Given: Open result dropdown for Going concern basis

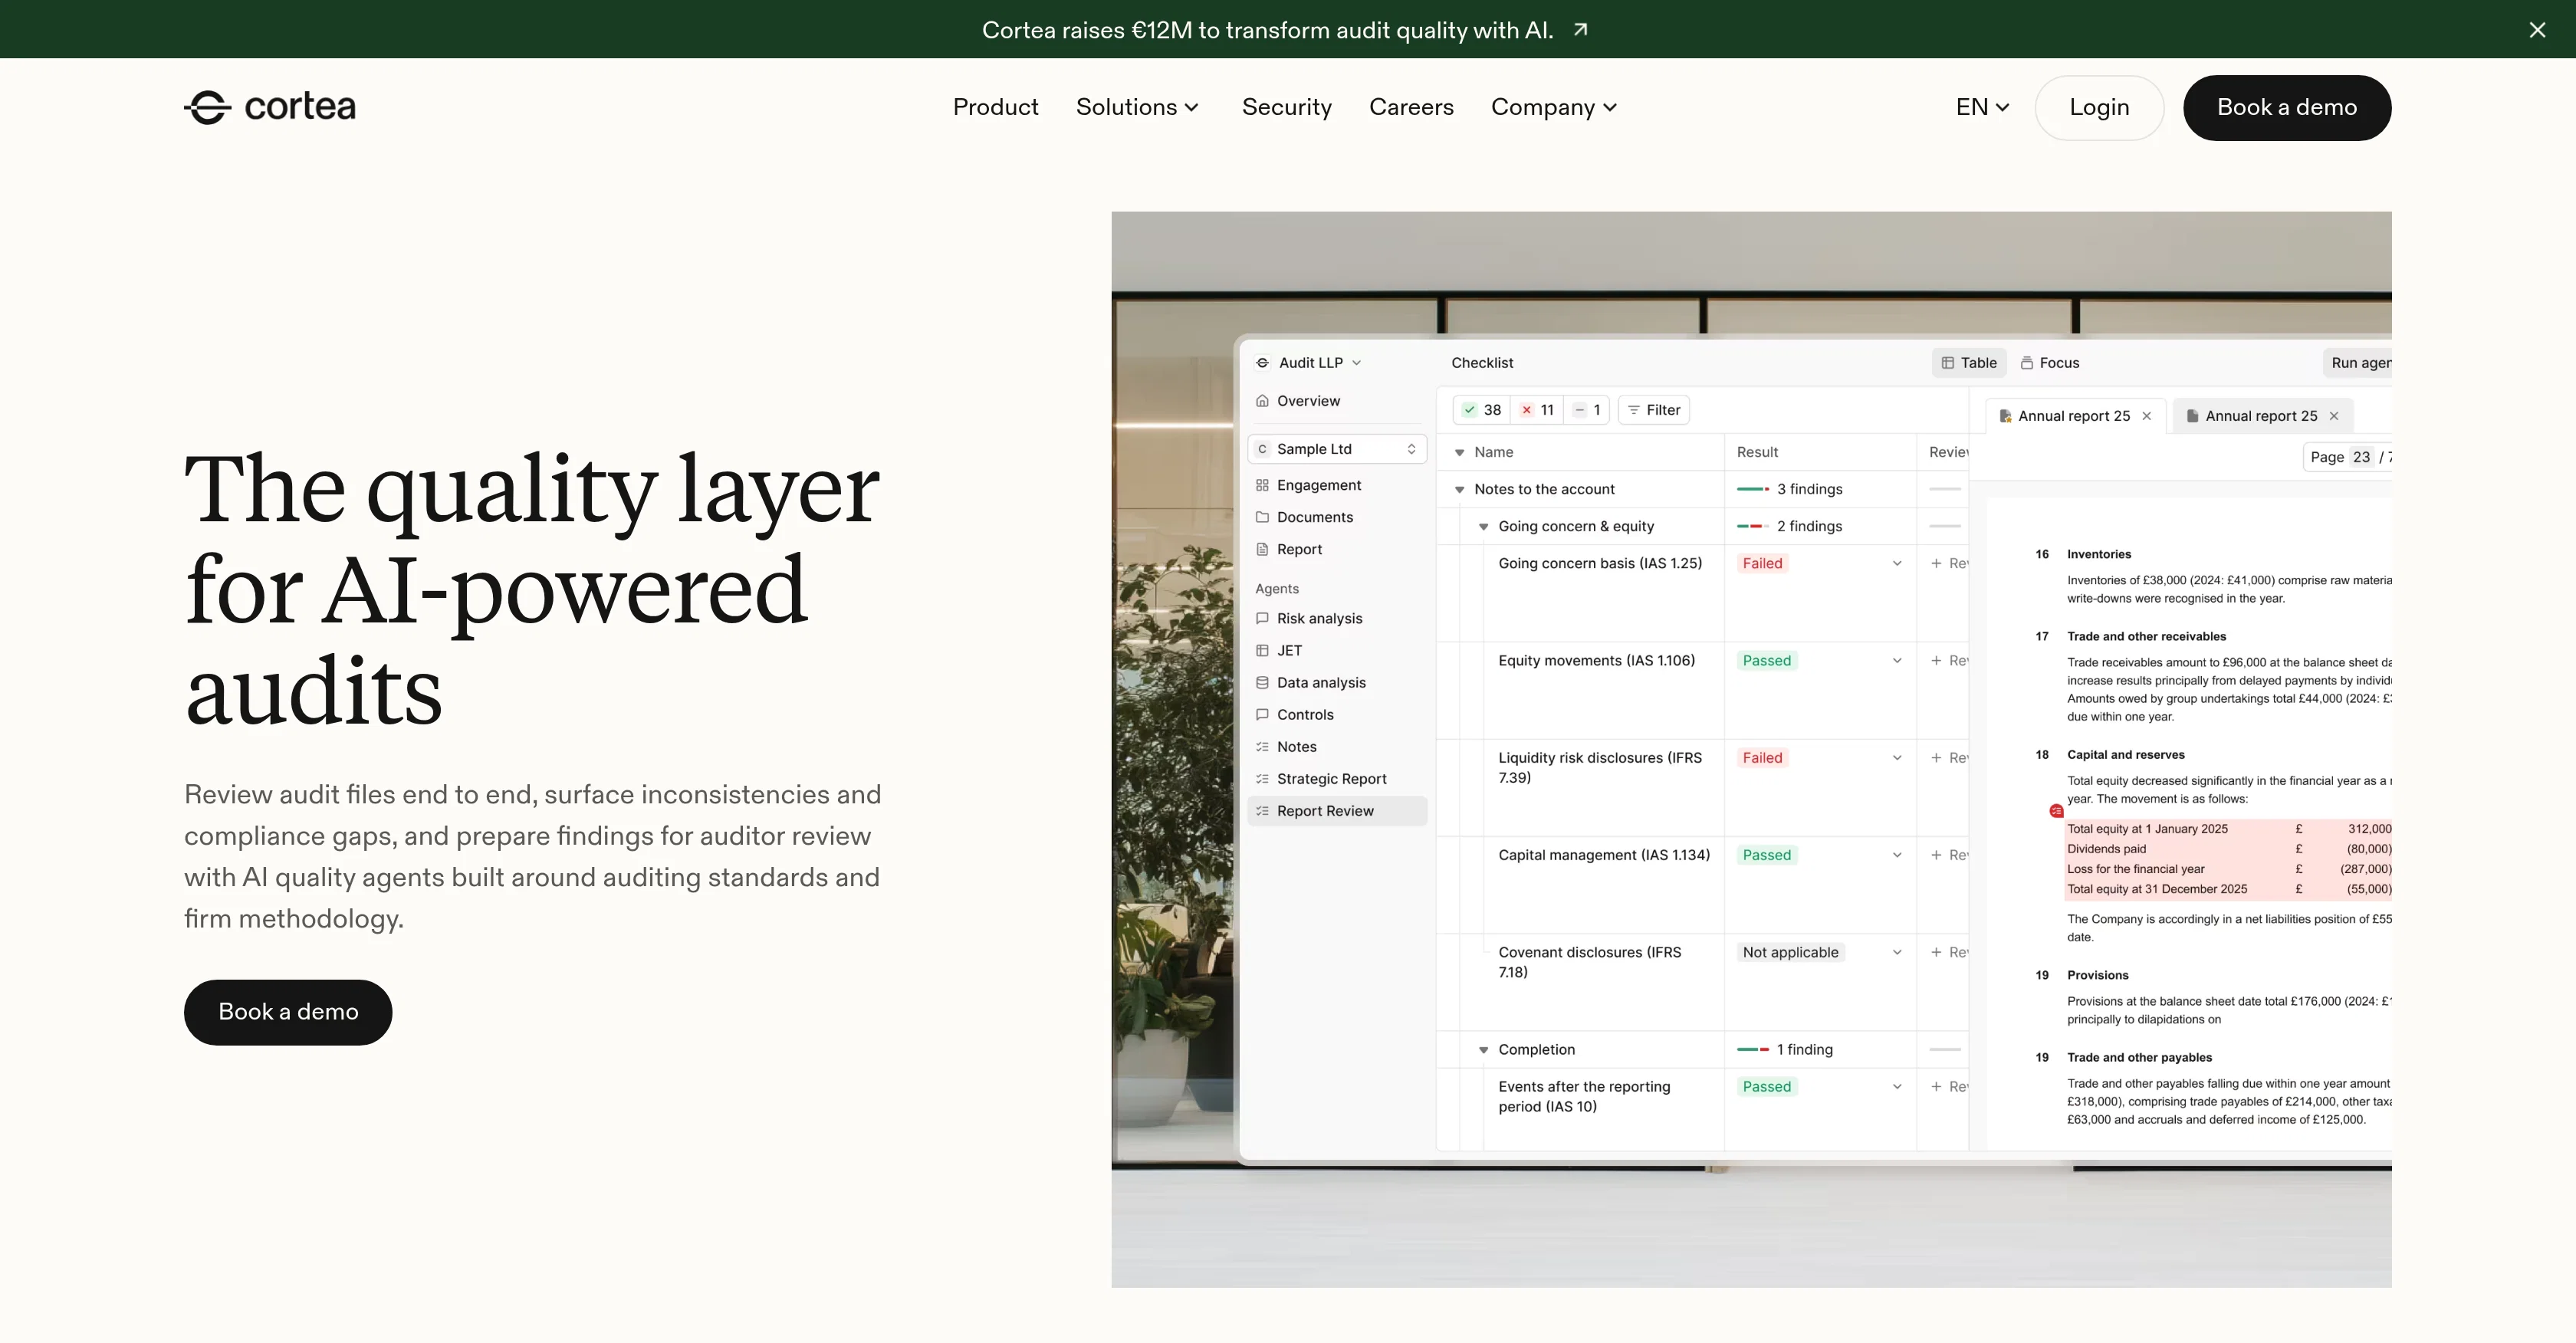Looking at the screenshot, I should click(x=1896, y=564).
